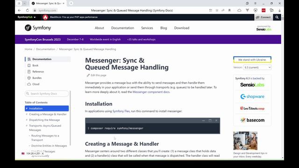Click the Bundles cube icon in sidebar
The height and width of the screenshot is (168, 299).
pos(29,78)
